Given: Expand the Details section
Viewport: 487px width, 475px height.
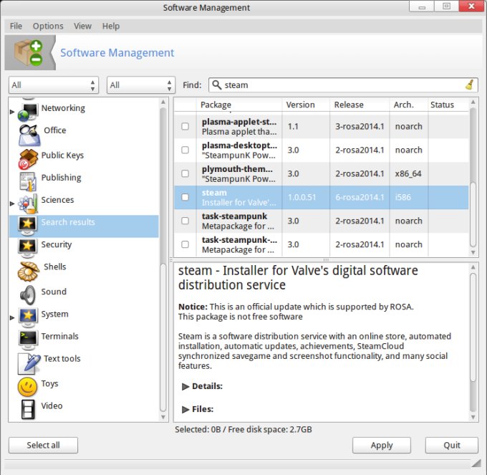Looking at the screenshot, I should pyautogui.click(x=185, y=386).
